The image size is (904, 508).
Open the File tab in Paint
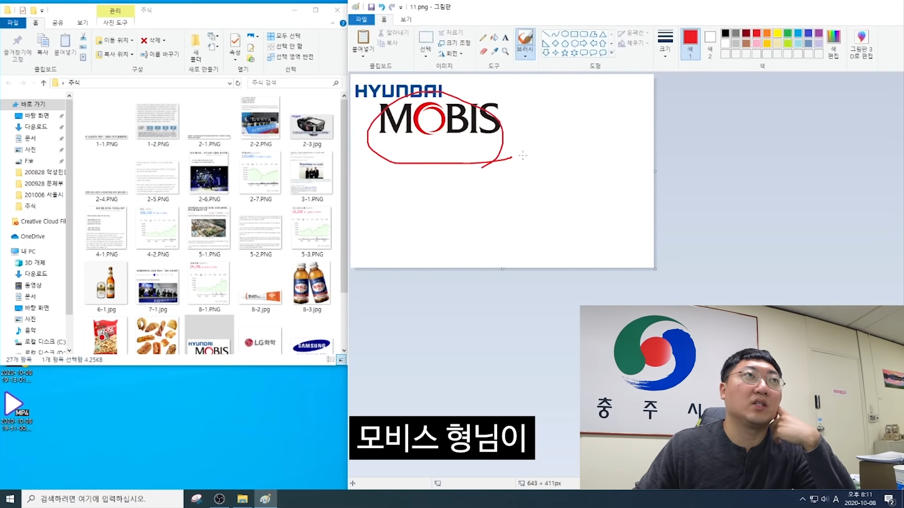tap(361, 19)
